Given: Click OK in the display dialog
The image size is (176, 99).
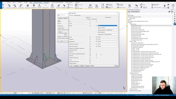Looking at the screenshot, I should [x=71, y=66].
